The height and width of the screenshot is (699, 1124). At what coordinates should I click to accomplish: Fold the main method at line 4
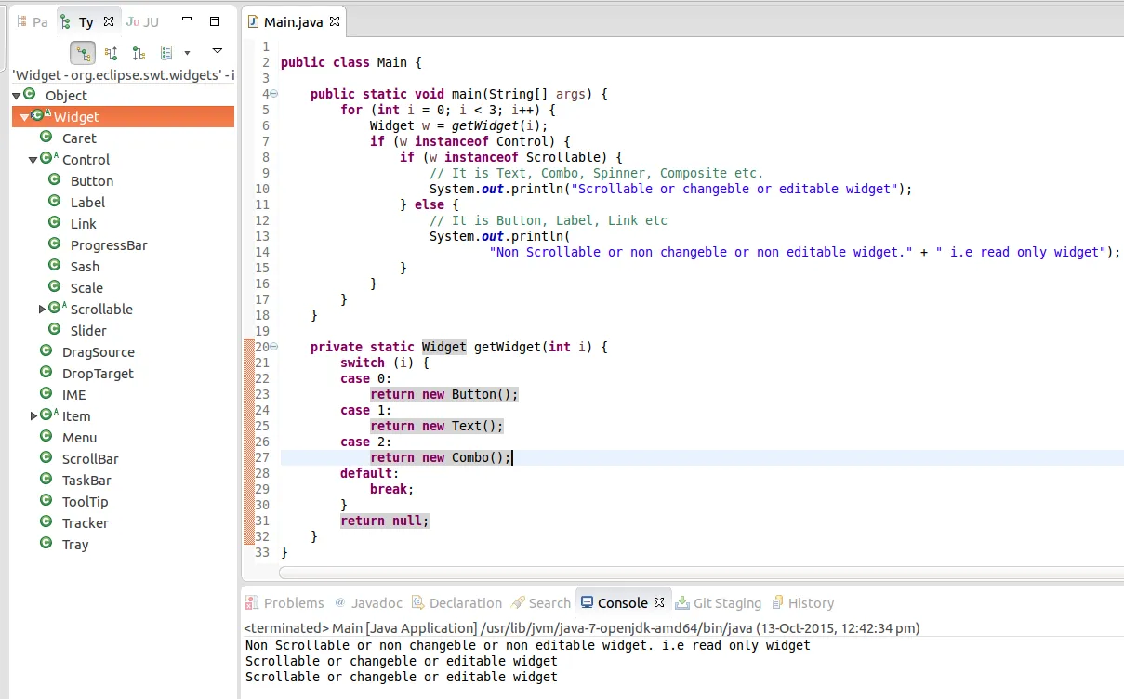point(273,94)
